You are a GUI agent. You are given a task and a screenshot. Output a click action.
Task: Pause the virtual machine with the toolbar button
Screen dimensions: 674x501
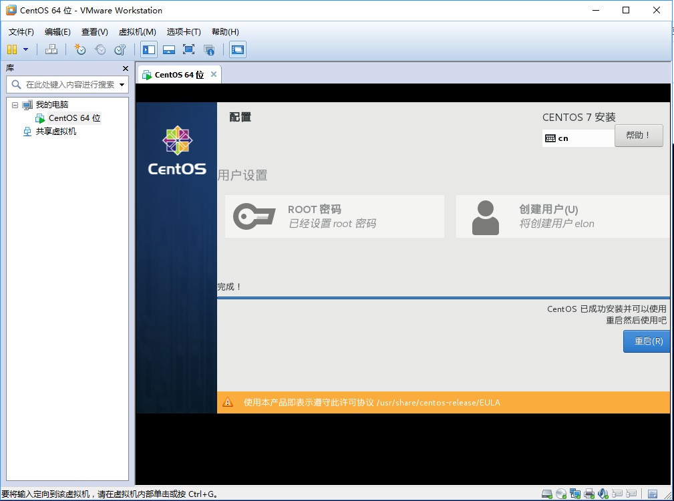pos(12,49)
